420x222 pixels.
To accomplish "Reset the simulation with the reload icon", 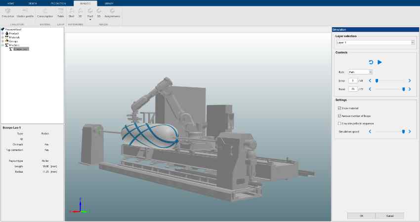I will tap(371, 62).
